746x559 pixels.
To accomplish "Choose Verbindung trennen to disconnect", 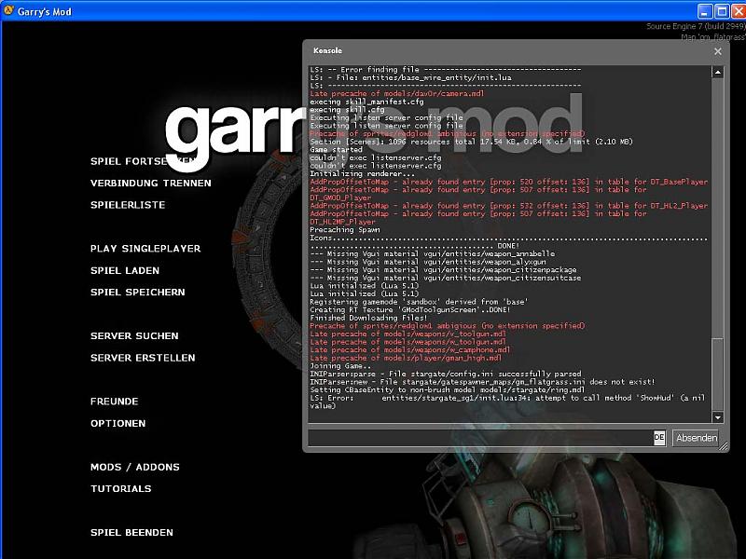I will tap(150, 184).
